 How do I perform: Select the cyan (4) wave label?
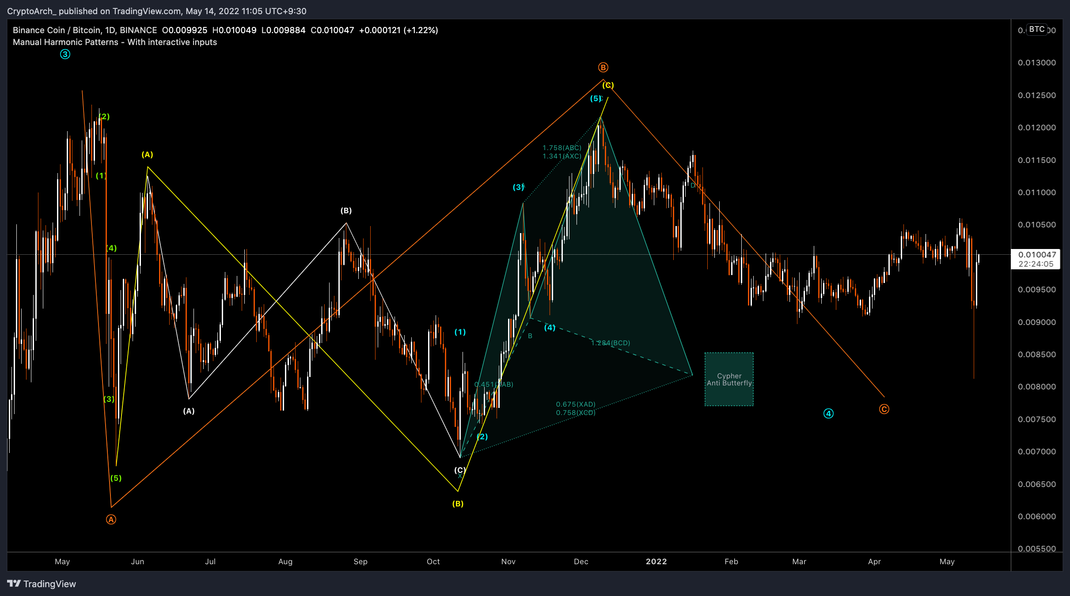[x=550, y=328]
